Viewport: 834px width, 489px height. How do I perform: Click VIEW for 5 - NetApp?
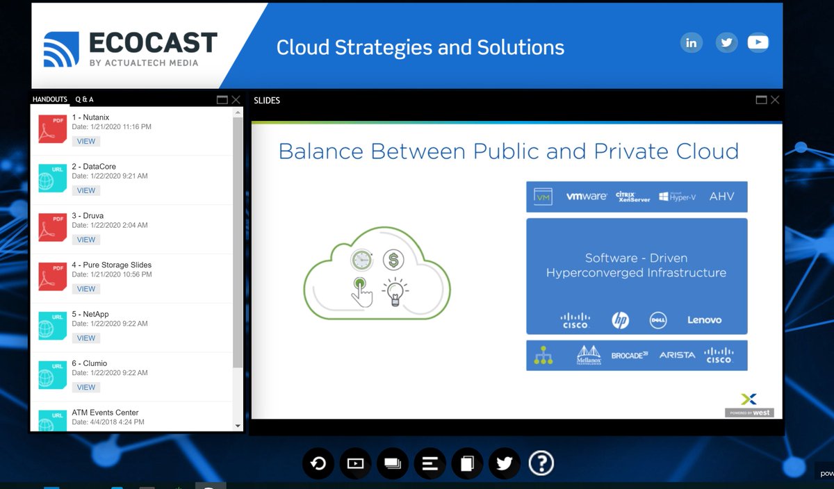point(86,338)
